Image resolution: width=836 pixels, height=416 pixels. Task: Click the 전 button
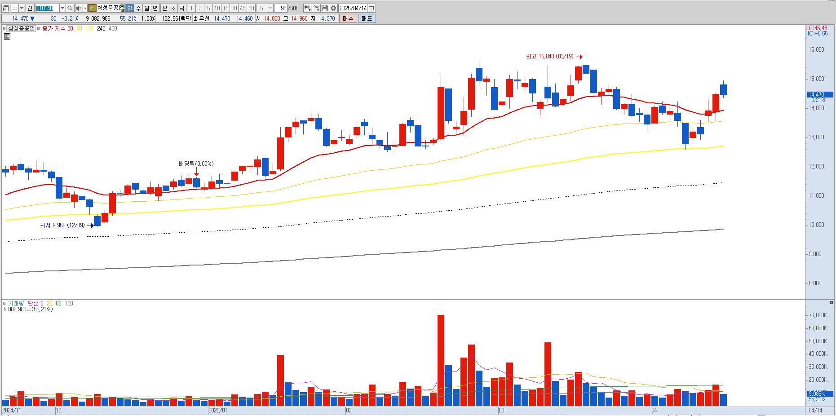[30, 8]
